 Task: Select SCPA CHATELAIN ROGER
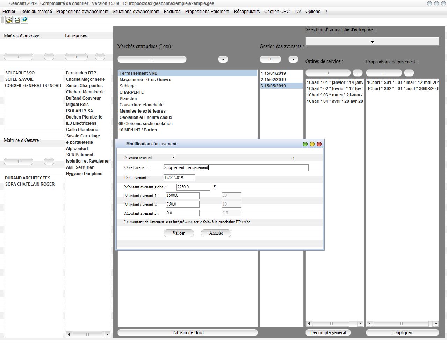tap(30, 184)
